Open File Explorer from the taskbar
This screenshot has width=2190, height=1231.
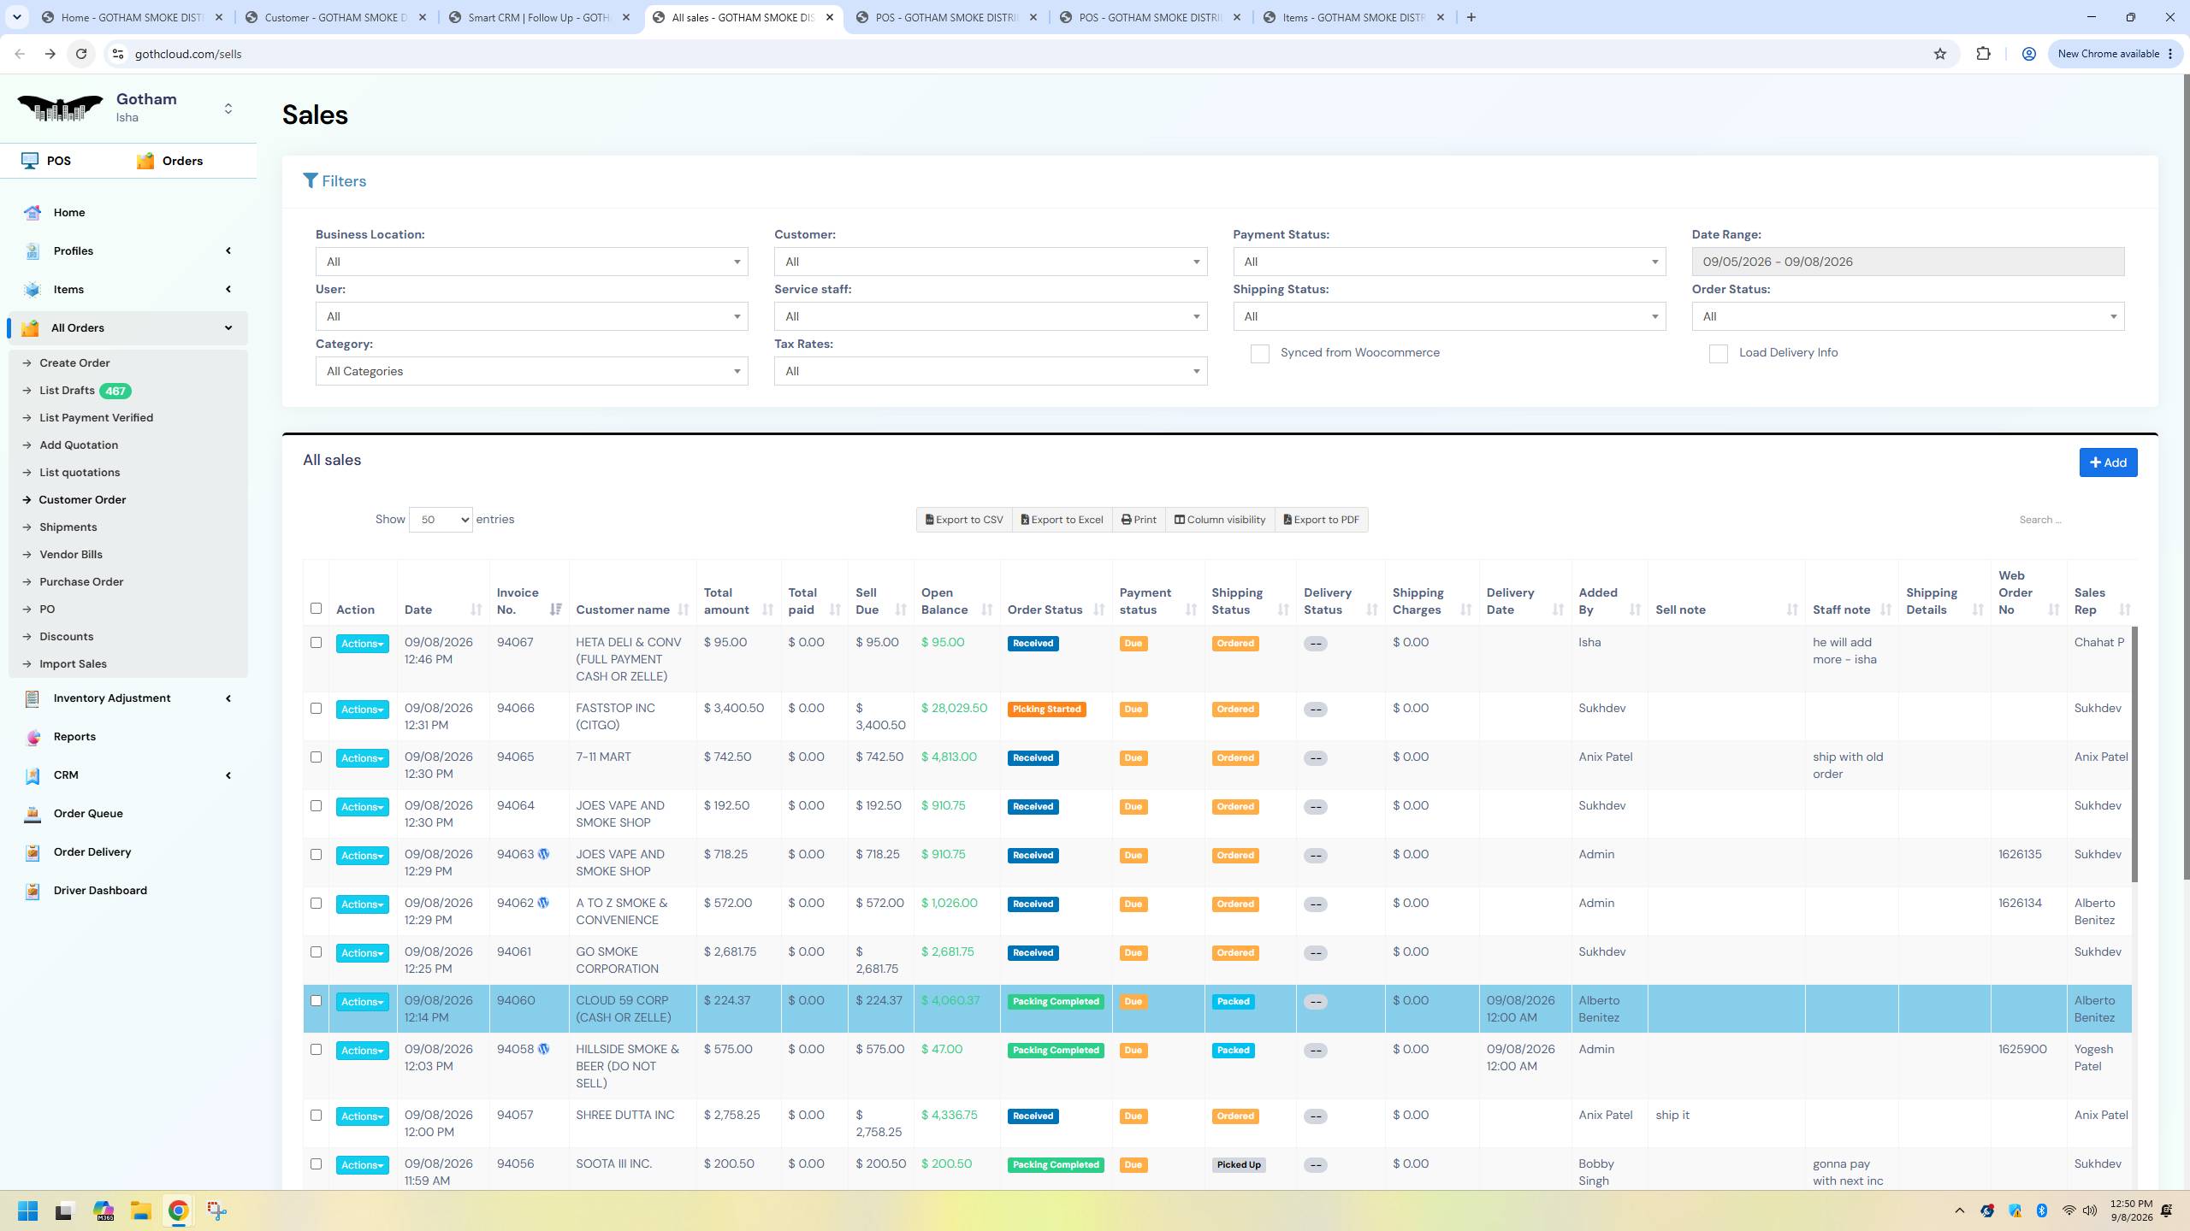[140, 1210]
